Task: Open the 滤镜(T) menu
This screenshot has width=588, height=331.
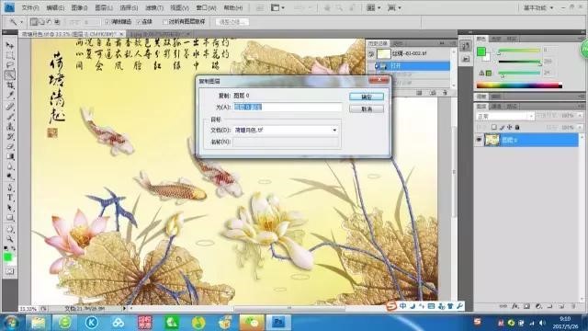Action: tap(154, 7)
